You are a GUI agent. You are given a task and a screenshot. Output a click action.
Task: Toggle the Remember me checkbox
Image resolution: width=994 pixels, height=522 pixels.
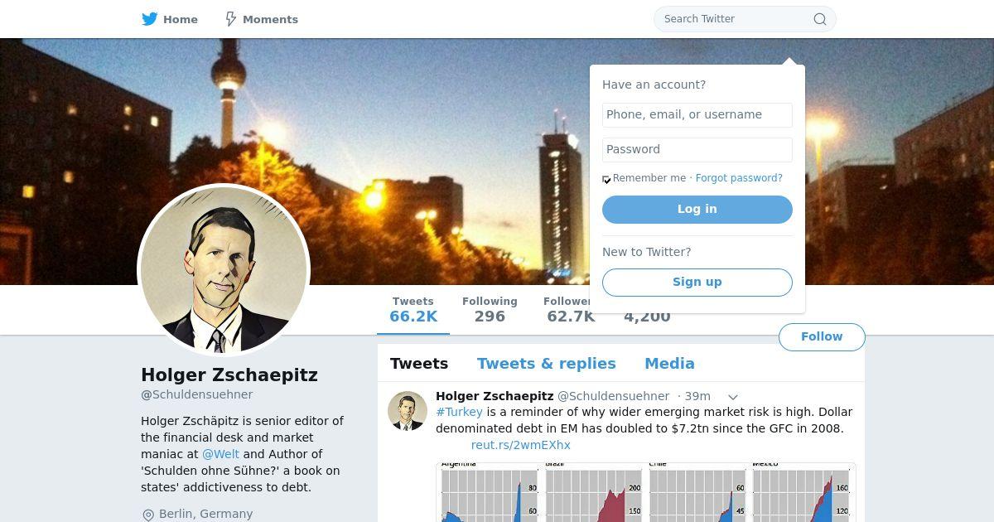pos(606,179)
